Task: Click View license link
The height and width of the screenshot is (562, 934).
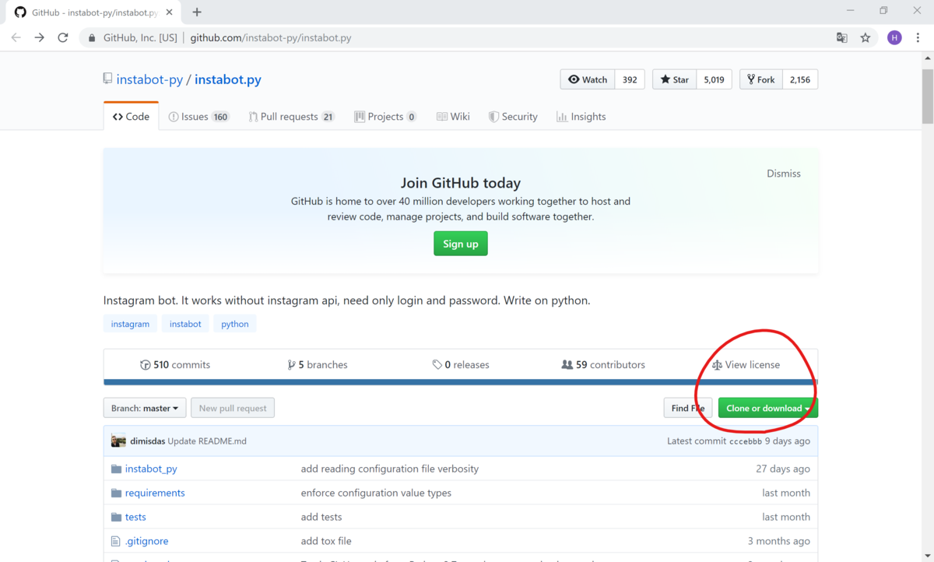Action: (x=746, y=364)
